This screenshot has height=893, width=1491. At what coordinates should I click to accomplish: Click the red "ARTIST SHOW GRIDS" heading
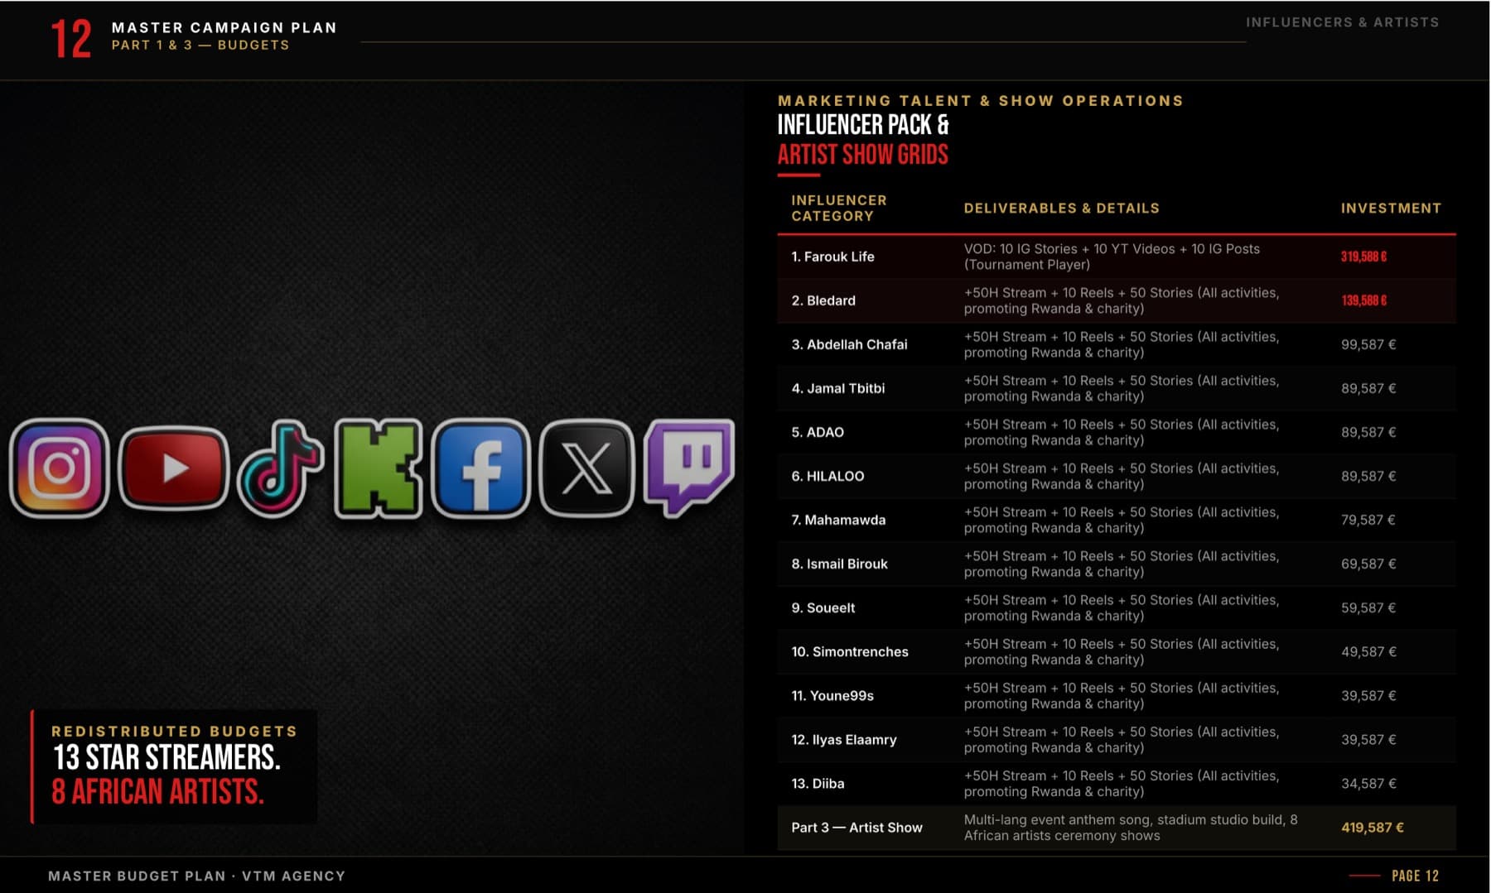click(863, 155)
